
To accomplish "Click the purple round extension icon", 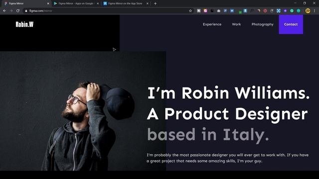I will [285, 11].
